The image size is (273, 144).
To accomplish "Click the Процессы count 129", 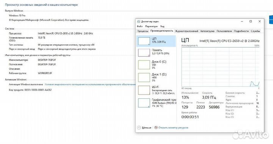I will 185,107.
